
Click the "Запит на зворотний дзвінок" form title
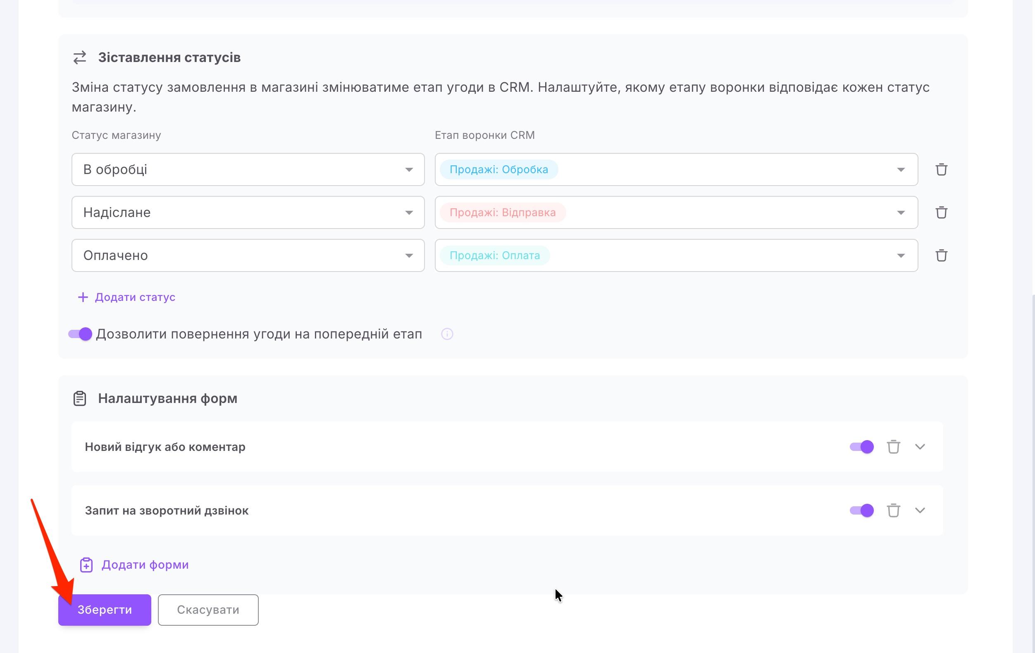coord(167,510)
